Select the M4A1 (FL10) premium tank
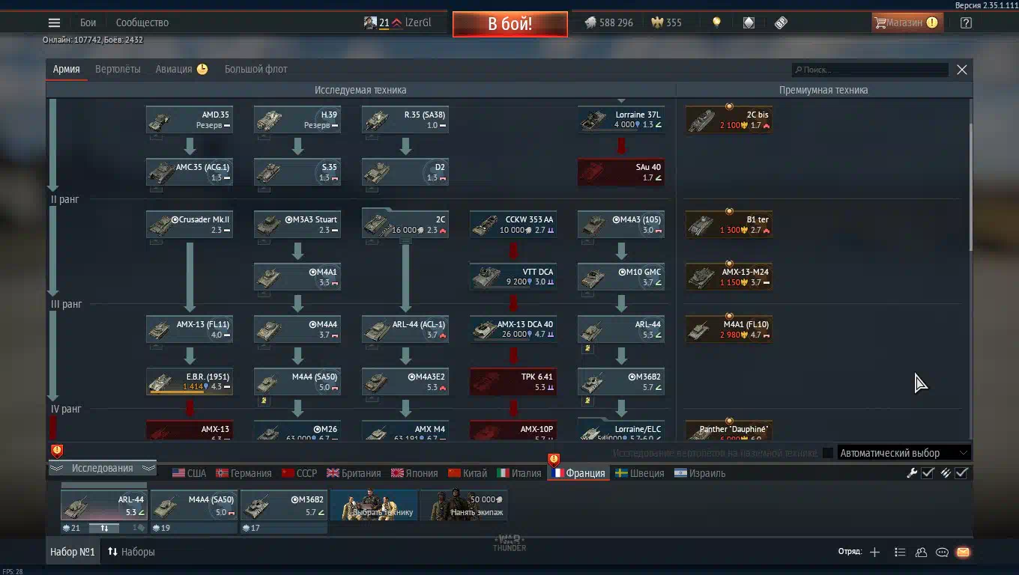1019x575 pixels. (x=729, y=329)
